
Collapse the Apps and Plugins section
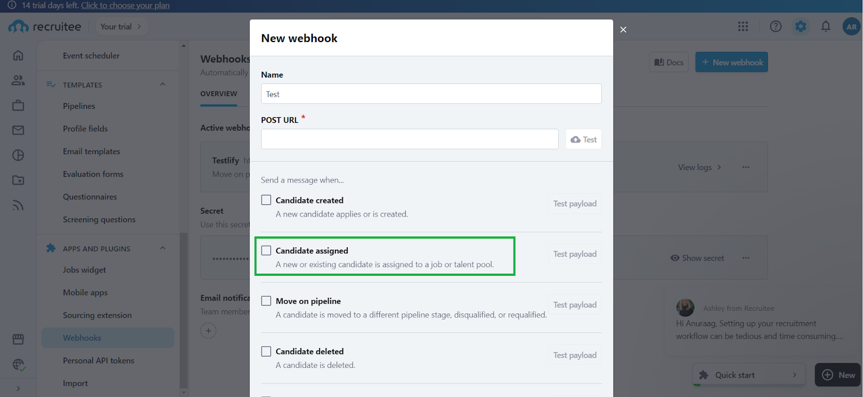(x=162, y=248)
